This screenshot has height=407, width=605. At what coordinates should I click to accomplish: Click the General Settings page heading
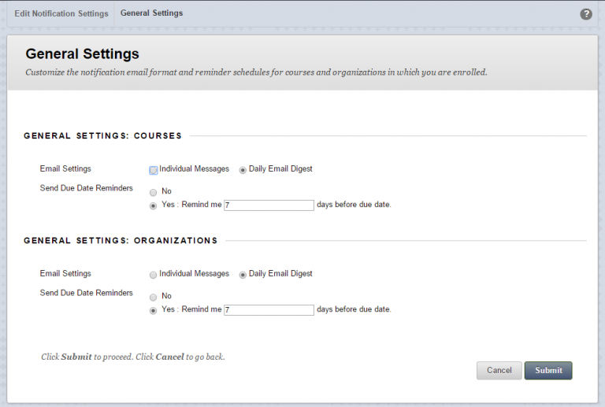[82, 54]
